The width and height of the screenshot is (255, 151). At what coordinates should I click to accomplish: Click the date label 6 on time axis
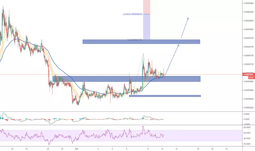point(112,149)
